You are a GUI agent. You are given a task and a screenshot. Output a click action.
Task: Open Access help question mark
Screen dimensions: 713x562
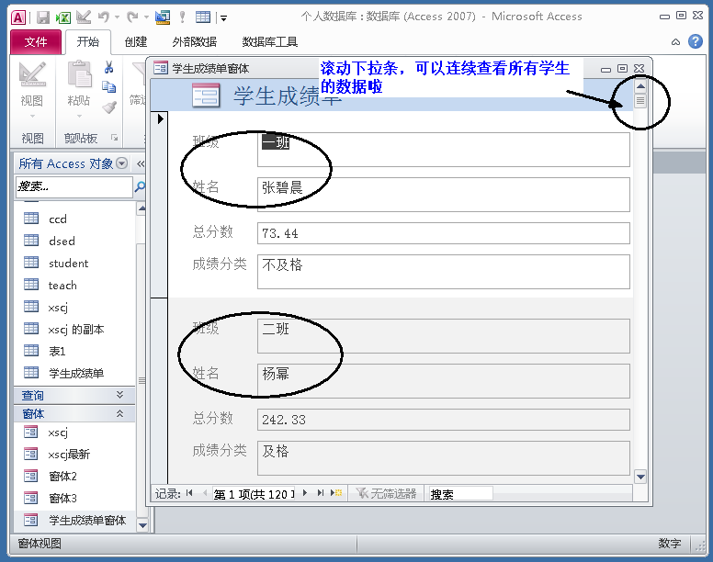[x=696, y=42]
